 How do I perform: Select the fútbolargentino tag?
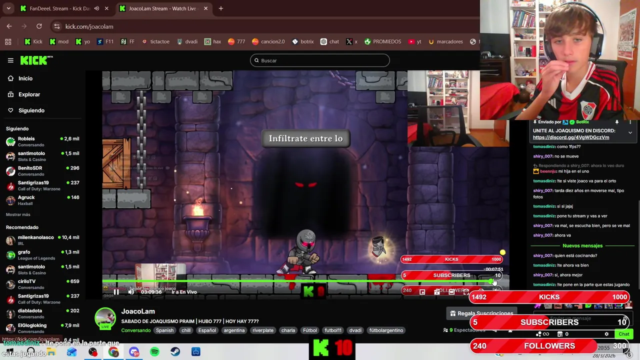click(386, 330)
